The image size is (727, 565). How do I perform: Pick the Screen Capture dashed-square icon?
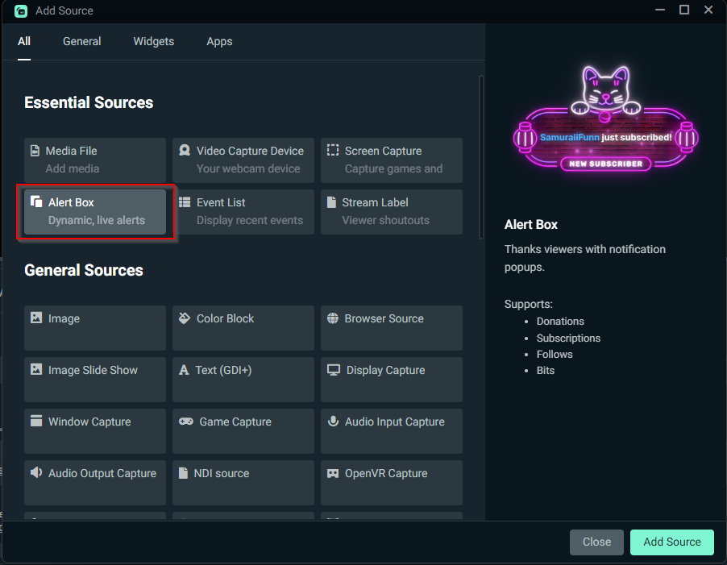[333, 150]
